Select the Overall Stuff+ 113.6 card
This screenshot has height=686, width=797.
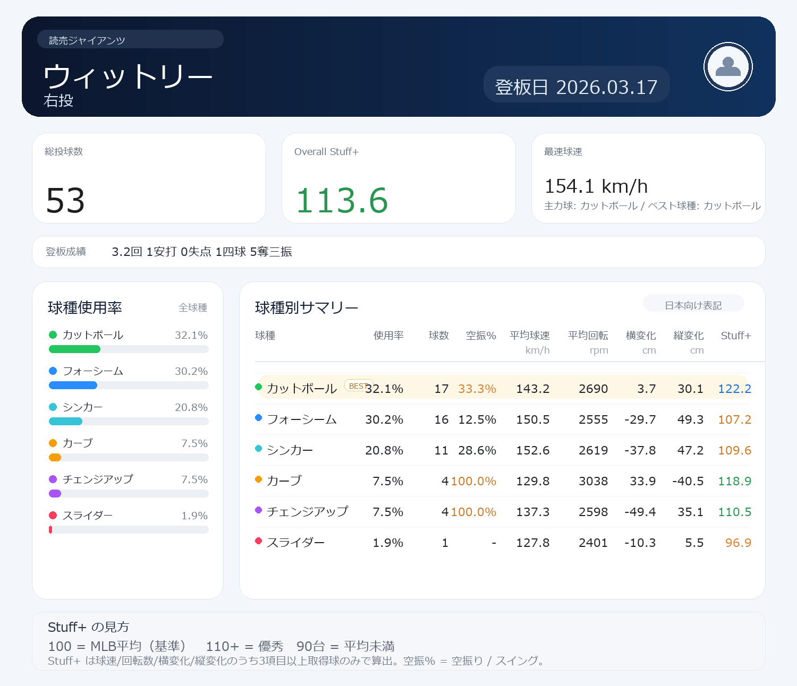(398, 178)
